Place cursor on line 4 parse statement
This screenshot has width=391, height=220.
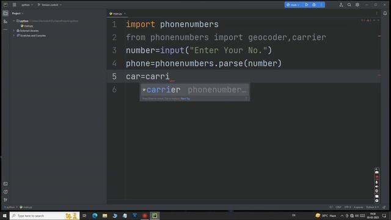point(203,64)
